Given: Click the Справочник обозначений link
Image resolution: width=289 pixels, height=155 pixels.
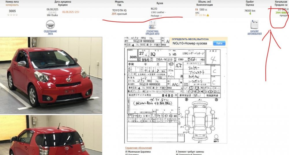Looking at the screenshot, I should click(138, 148).
